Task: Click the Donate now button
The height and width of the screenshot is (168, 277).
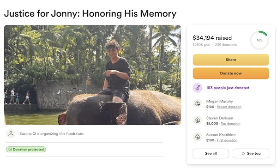Action: click(x=231, y=73)
